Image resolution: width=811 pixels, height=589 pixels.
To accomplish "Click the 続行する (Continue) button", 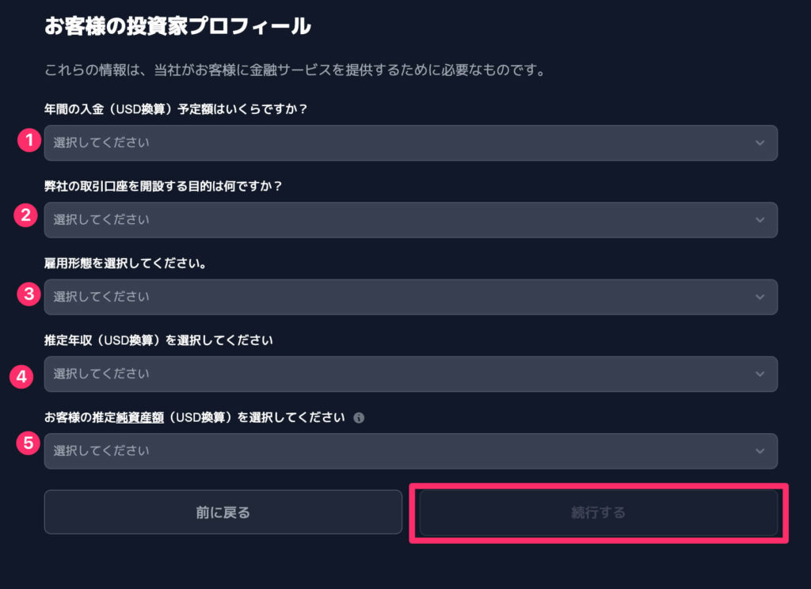I will (x=600, y=512).
